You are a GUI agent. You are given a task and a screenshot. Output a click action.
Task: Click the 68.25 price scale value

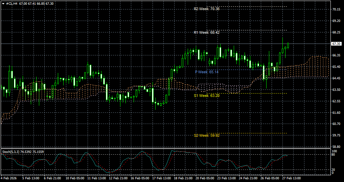point(336,32)
